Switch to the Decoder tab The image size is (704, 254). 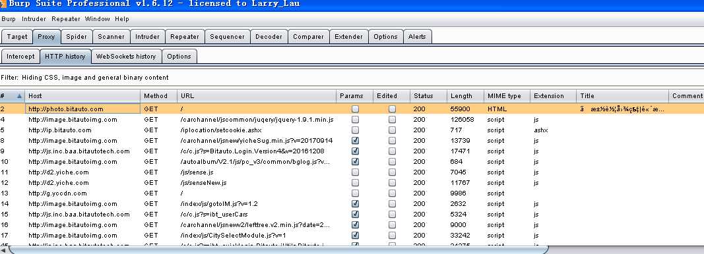[269, 37]
